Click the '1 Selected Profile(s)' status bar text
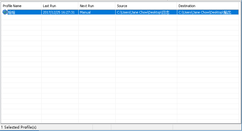Screen dimensions: 242x131 (19, 127)
